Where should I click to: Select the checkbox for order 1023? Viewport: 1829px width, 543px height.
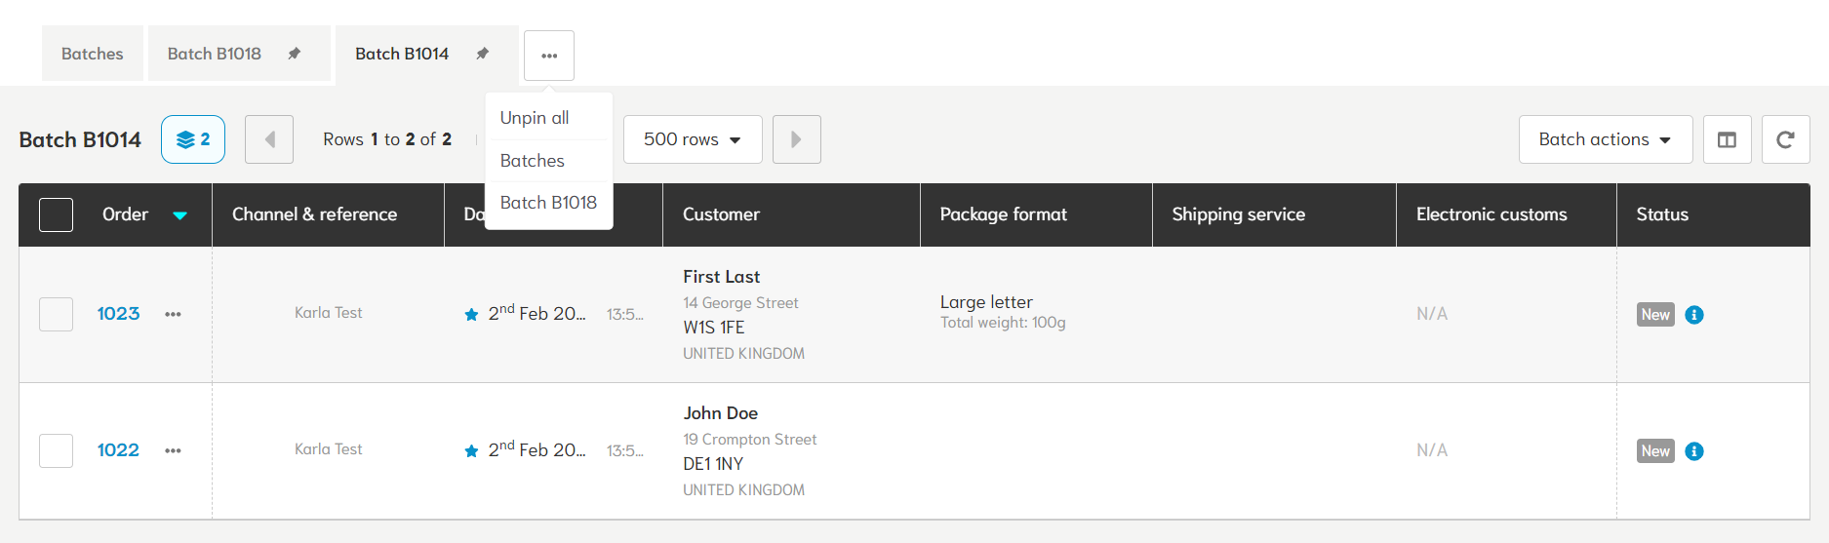(56, 314)
